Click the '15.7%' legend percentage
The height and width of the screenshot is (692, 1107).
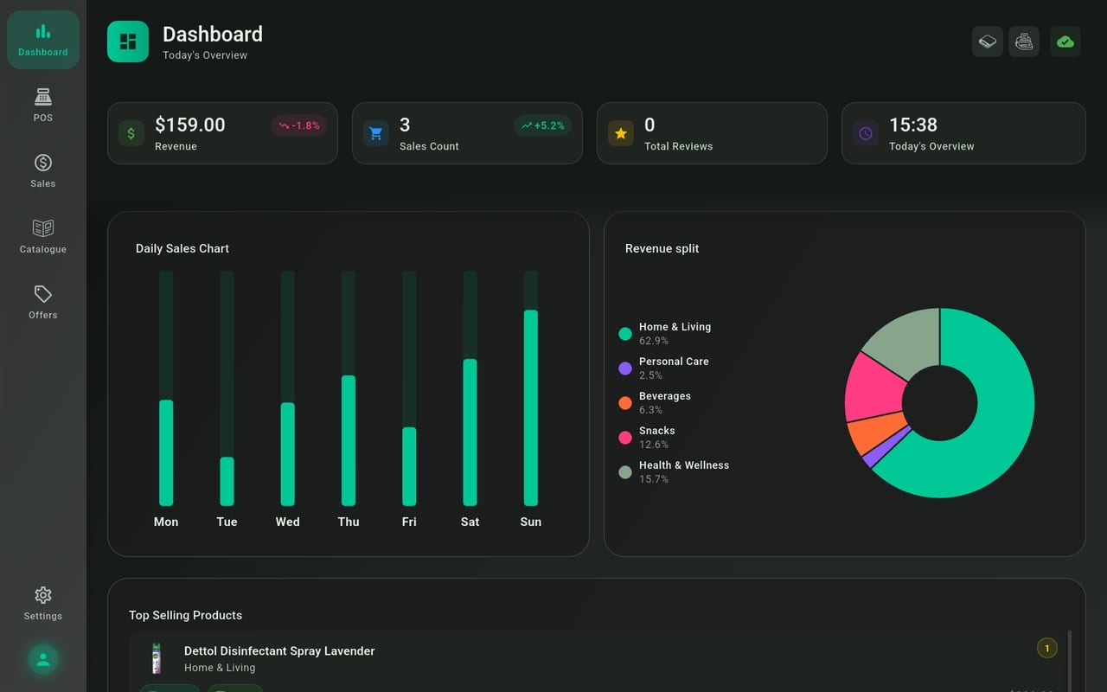(654, 479)
